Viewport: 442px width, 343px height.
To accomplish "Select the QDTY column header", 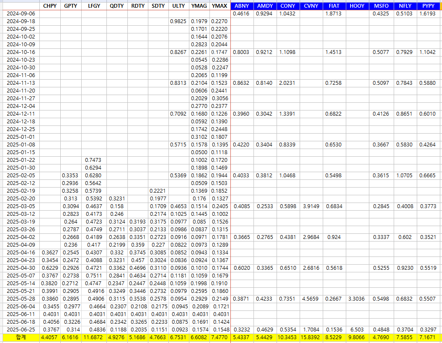I will point(117,6).
